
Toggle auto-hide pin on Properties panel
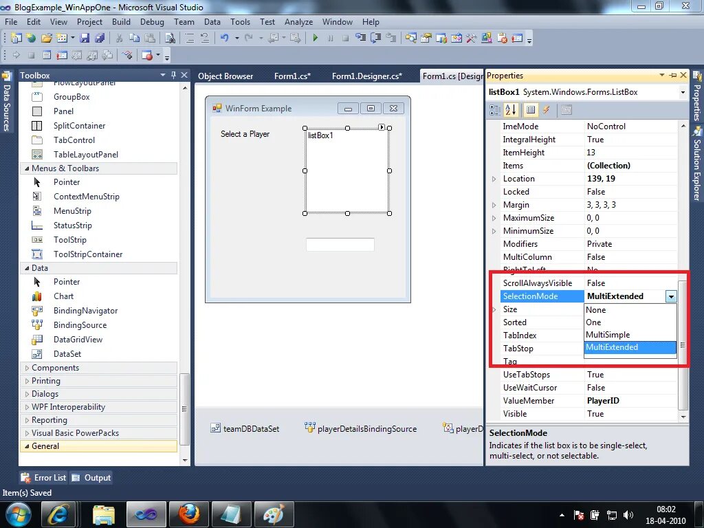(x=672, y=76)
